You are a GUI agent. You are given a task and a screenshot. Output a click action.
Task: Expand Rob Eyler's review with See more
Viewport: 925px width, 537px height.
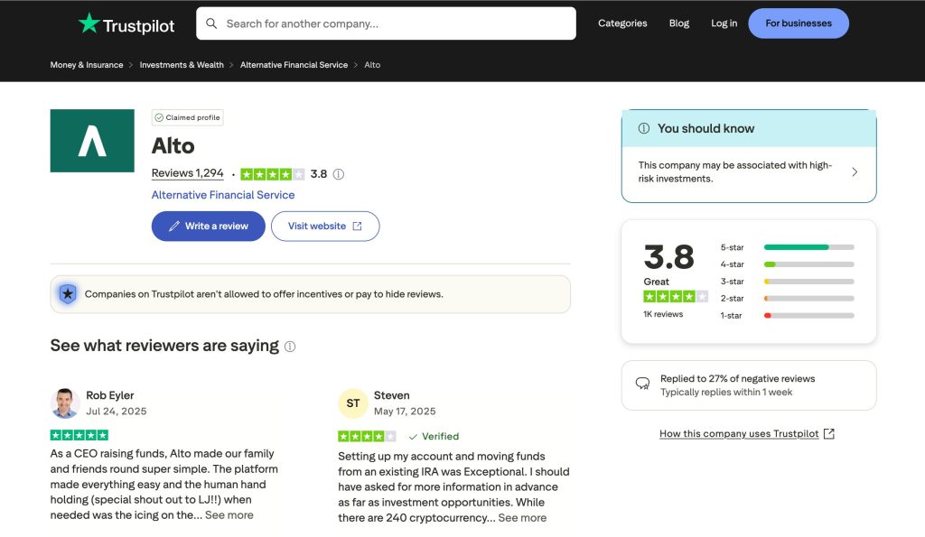229,515
